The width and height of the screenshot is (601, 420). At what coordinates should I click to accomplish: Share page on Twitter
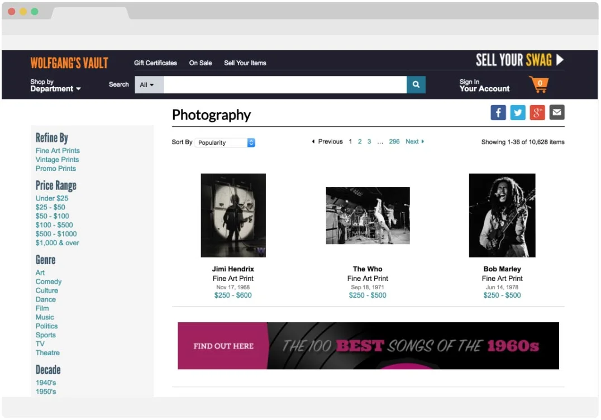point(517,112)
